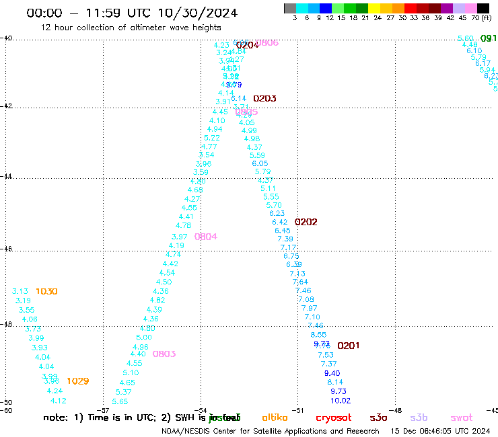Screen dimensions: 498x437
Task: Select the wave height reading 6.05
Action: 260,163
